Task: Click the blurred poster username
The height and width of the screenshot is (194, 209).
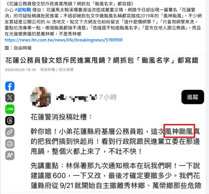Action: [76, 97]
